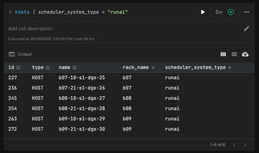Edit the cell description with pencil icon
Image resolution: width=259 pixels, height=153 pixels.
[247, 28]
